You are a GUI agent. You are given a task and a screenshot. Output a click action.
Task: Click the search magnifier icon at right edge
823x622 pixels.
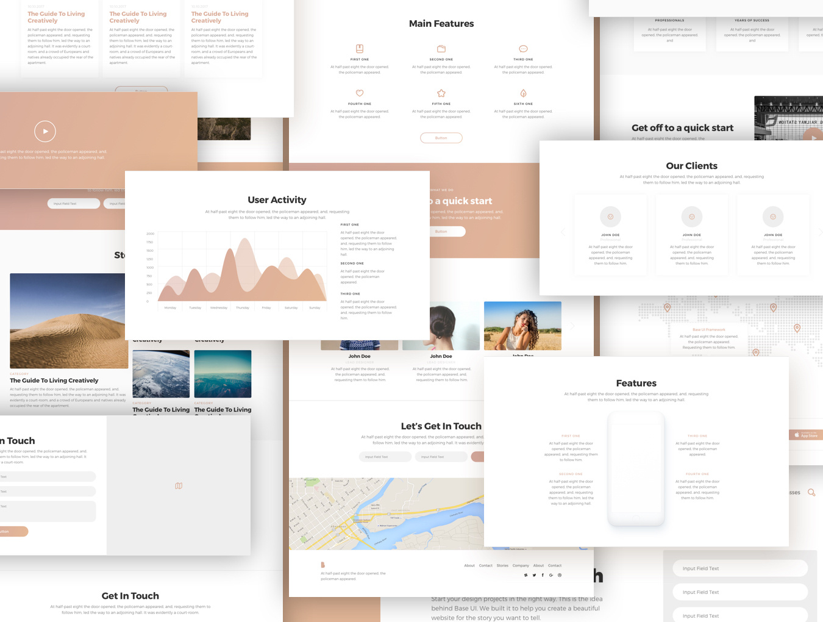(811, 492)
